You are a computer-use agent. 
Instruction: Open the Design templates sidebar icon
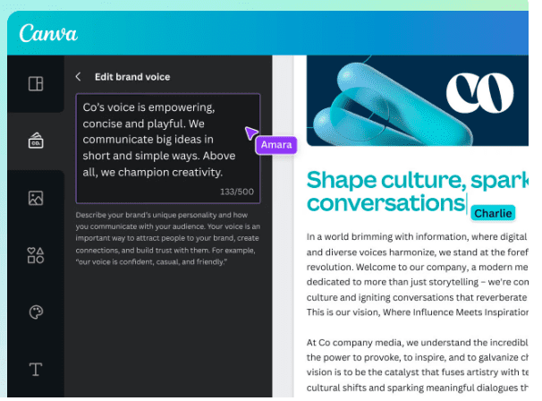pyautogui.click(x=36, y=84)
